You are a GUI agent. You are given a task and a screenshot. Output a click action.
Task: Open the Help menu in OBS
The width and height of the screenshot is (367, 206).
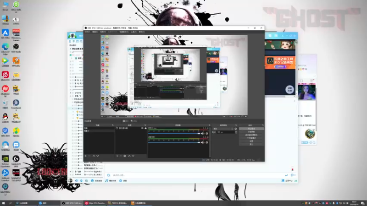tap(142, 32)
